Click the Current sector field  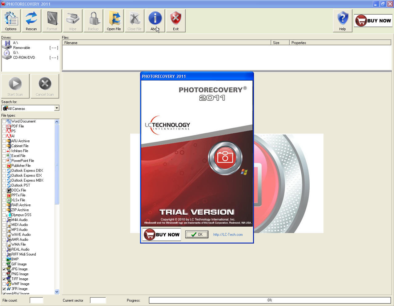pyautogui.click(x=98, y=300)
